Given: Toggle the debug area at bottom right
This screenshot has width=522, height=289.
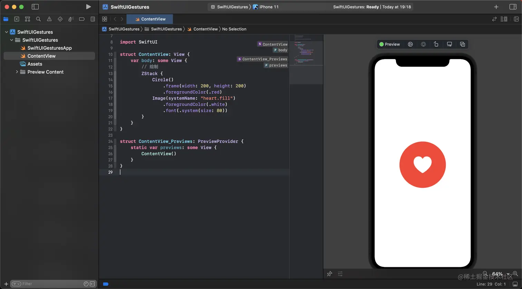Looking at the screenshot, I should (x=515, y=284).
